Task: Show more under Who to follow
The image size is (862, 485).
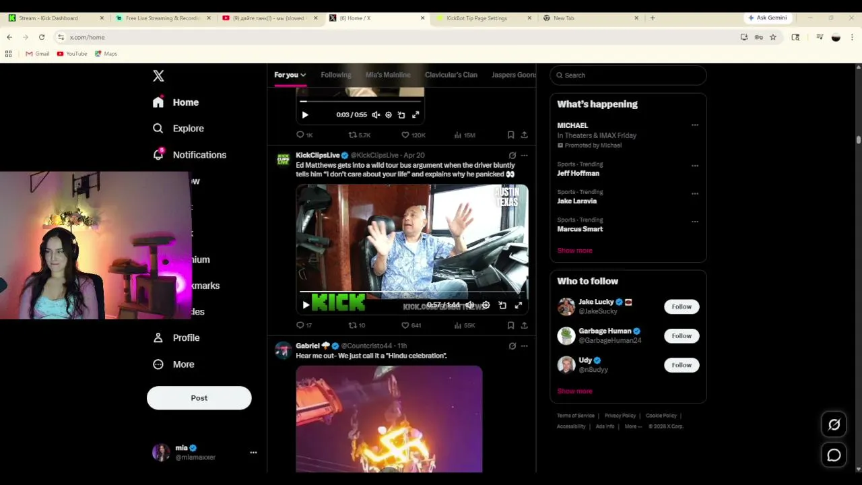Action: pyautogui.click(x=574, y=391)
